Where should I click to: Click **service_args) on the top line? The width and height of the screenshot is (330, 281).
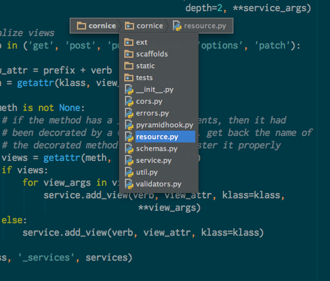pos(272,9)
